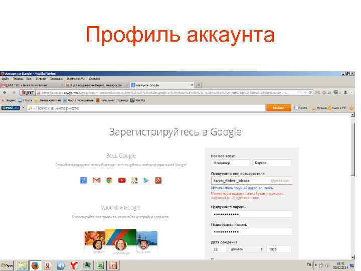Expand the Mail.ru toolbar dropdown arrow

(x=23, y=108)
